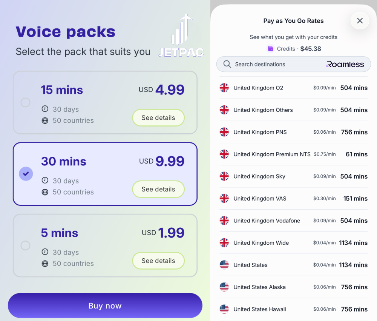
Task: Click the United Kingdom flag beside Premium NTS
Action: (x=224, y=154)
